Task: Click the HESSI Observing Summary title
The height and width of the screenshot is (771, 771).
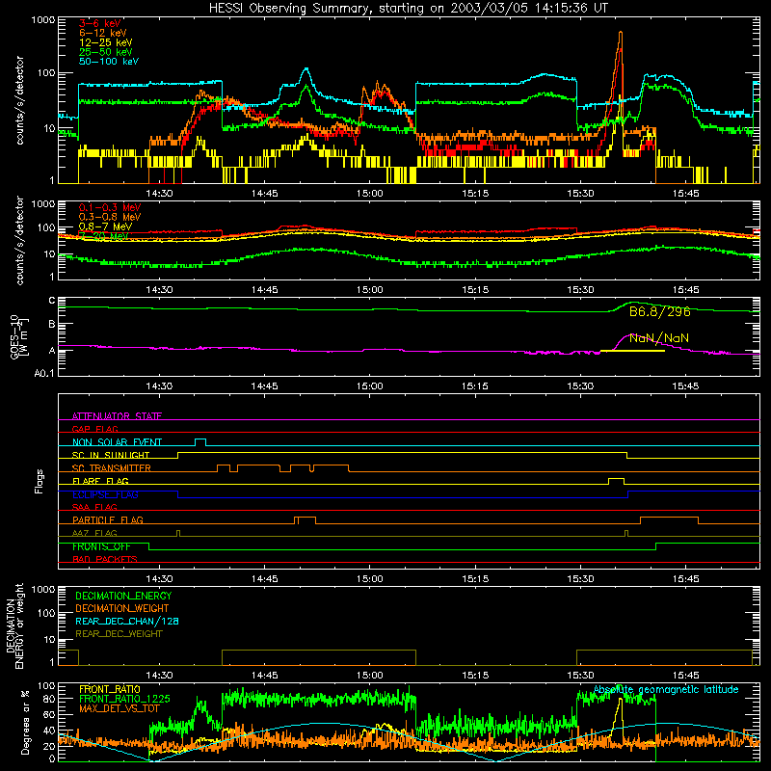Action: point(408,8)
